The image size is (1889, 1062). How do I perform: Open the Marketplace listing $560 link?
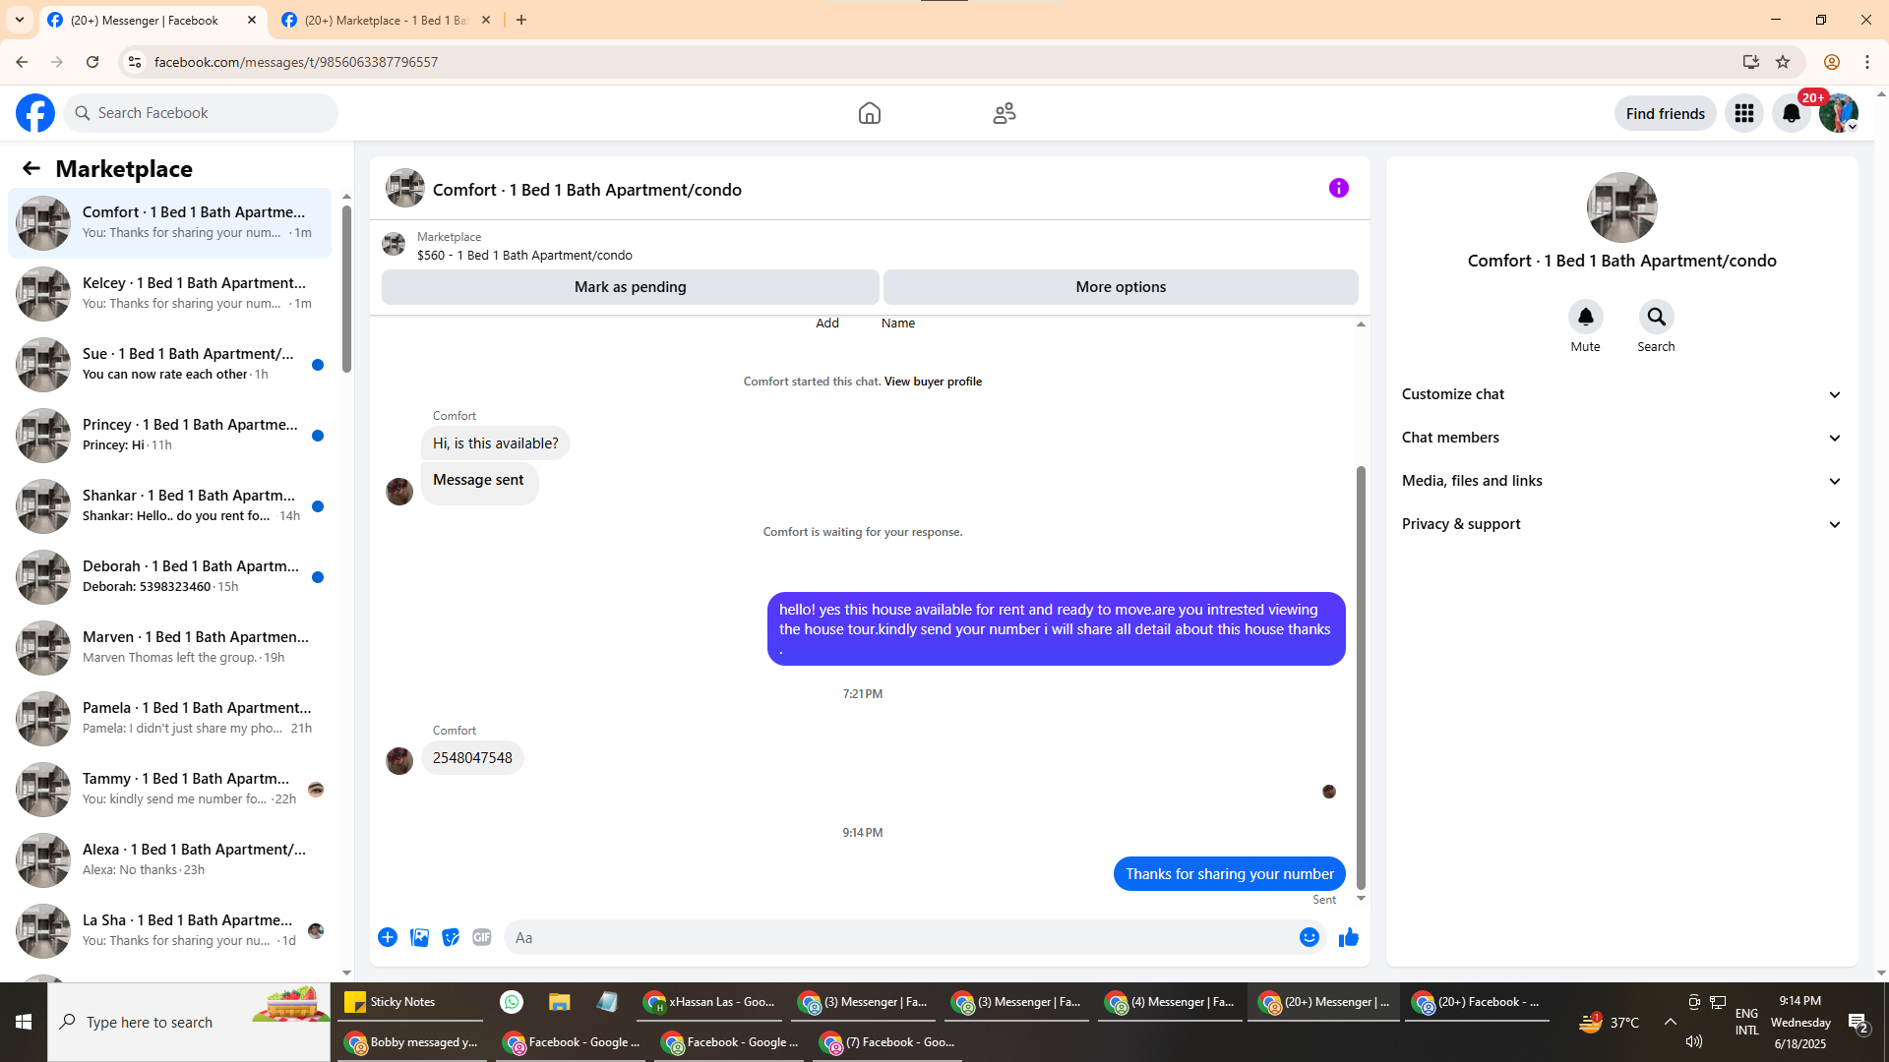coord(524,255)
